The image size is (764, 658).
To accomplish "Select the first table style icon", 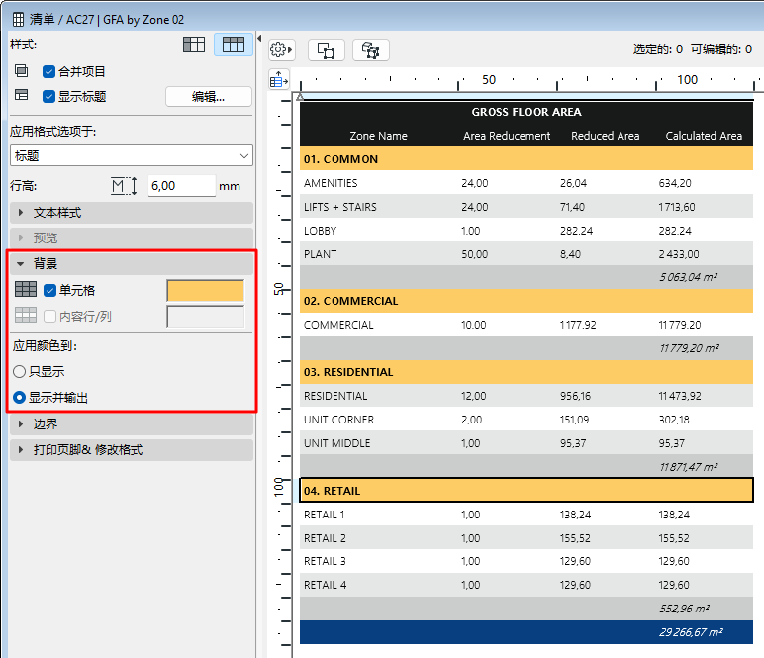I will (193, 45).
